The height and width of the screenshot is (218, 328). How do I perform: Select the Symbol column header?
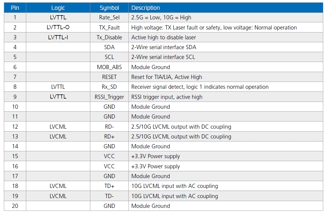click(109, 8)
